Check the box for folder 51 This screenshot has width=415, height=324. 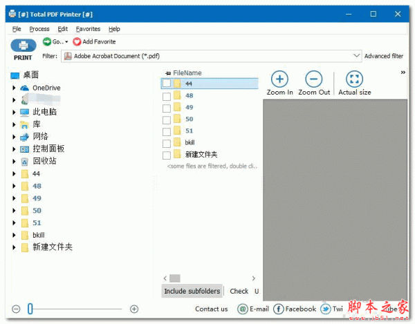(x=167, y=132)
